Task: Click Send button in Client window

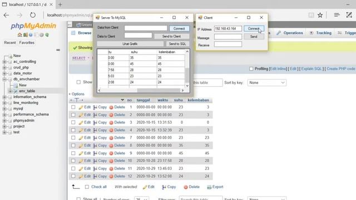Action: point(254,37)
